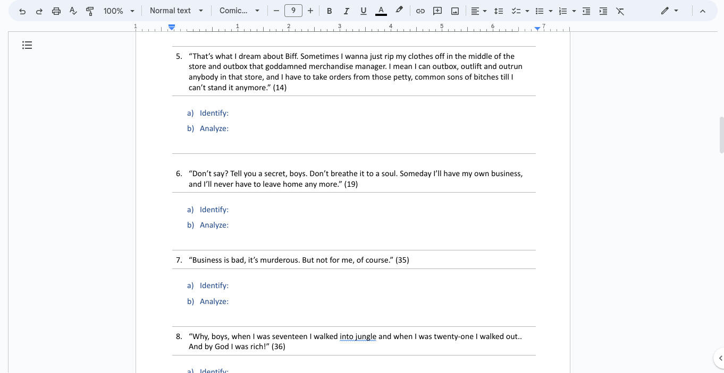Click the phrase "And by God I was rich!"

click(x=229, y=346)
